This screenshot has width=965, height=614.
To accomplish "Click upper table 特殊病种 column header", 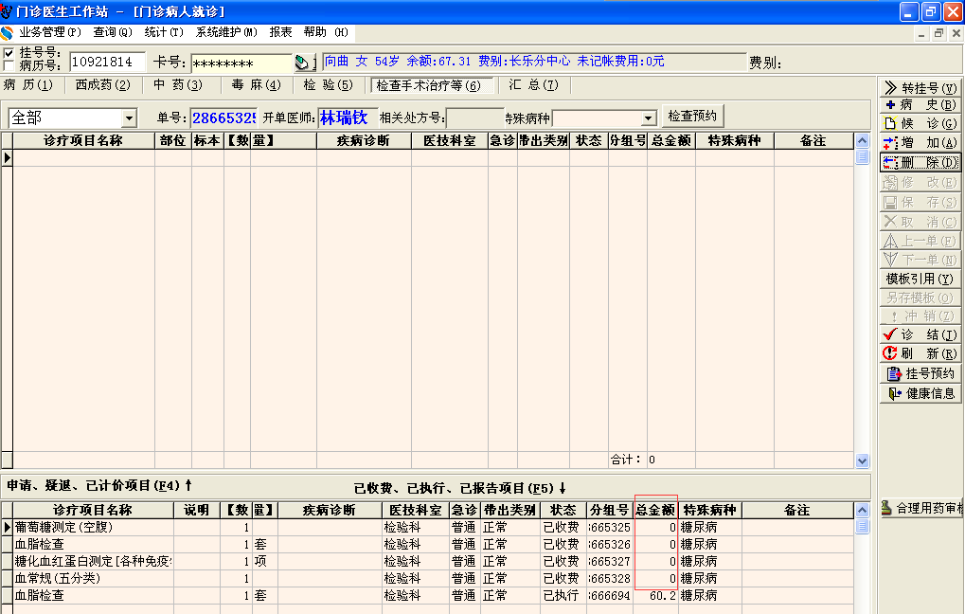I will [x=734, y=141].
